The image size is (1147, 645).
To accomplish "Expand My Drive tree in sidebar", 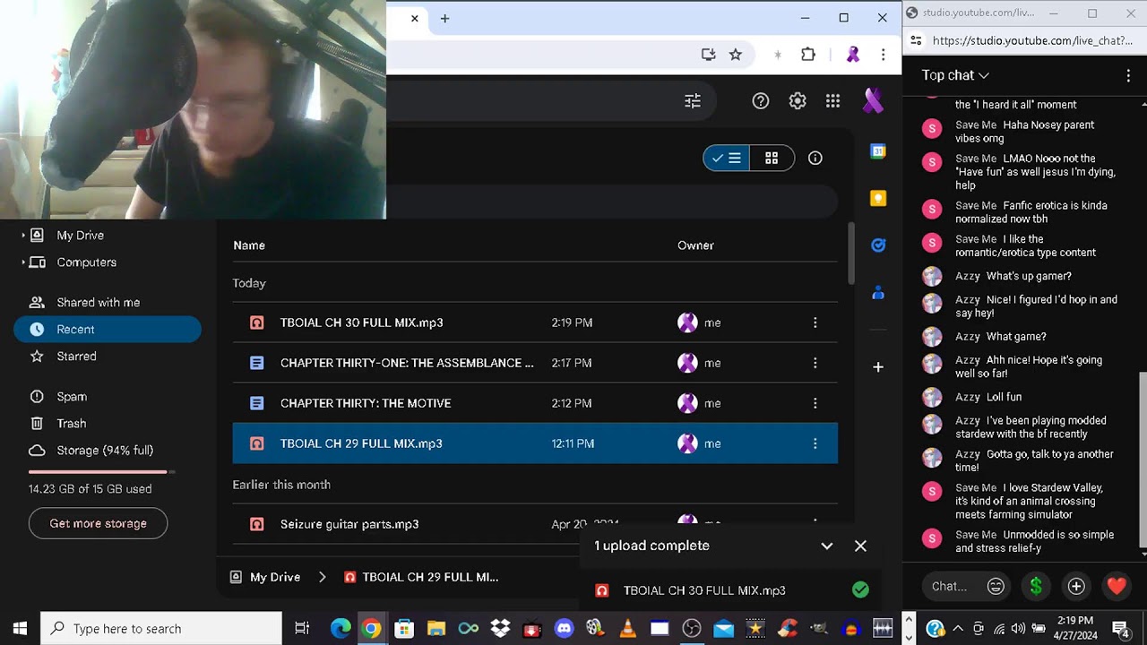I will click(23, 235).
